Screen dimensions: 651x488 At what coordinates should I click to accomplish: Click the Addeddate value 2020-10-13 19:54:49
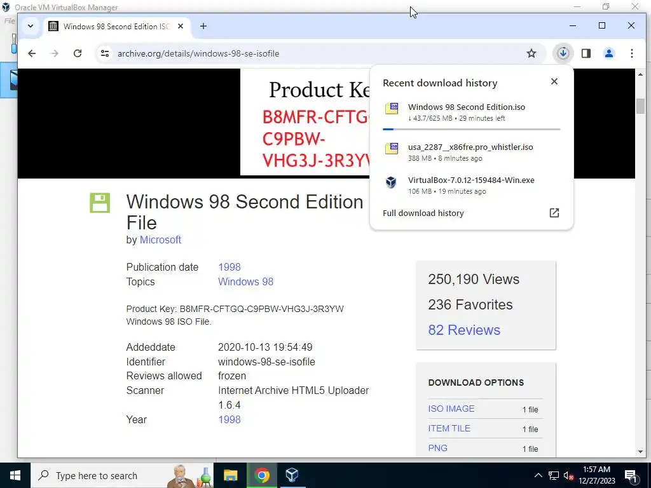pos(265,348)
